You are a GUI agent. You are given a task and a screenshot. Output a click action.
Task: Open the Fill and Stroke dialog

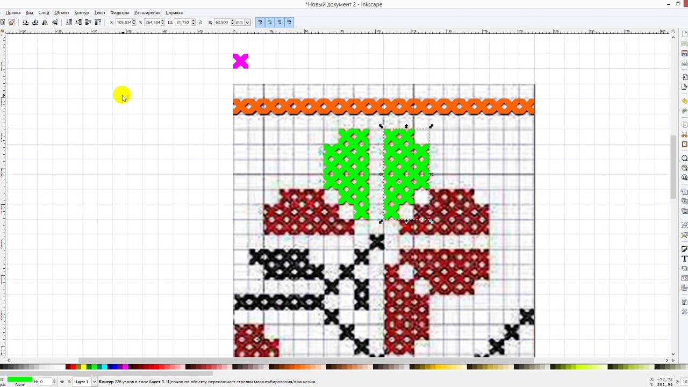684,249
